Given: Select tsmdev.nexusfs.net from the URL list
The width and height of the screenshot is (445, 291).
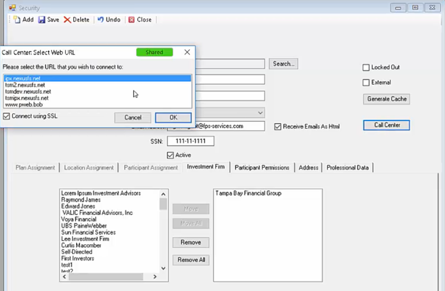Looking at the screenshot, I should click(x=28, y=91).
